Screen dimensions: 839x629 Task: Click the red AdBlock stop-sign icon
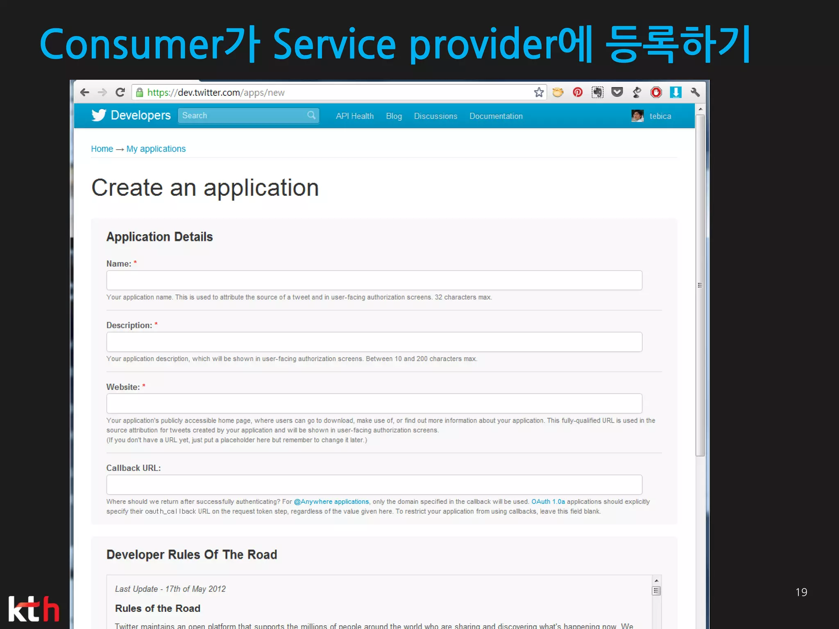pyautogui.click(x=656, y=93)
